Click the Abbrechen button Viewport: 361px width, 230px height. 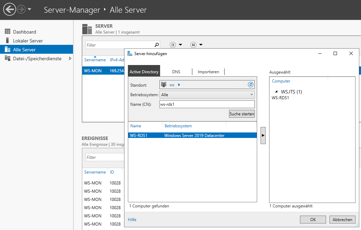coord(342,219)
